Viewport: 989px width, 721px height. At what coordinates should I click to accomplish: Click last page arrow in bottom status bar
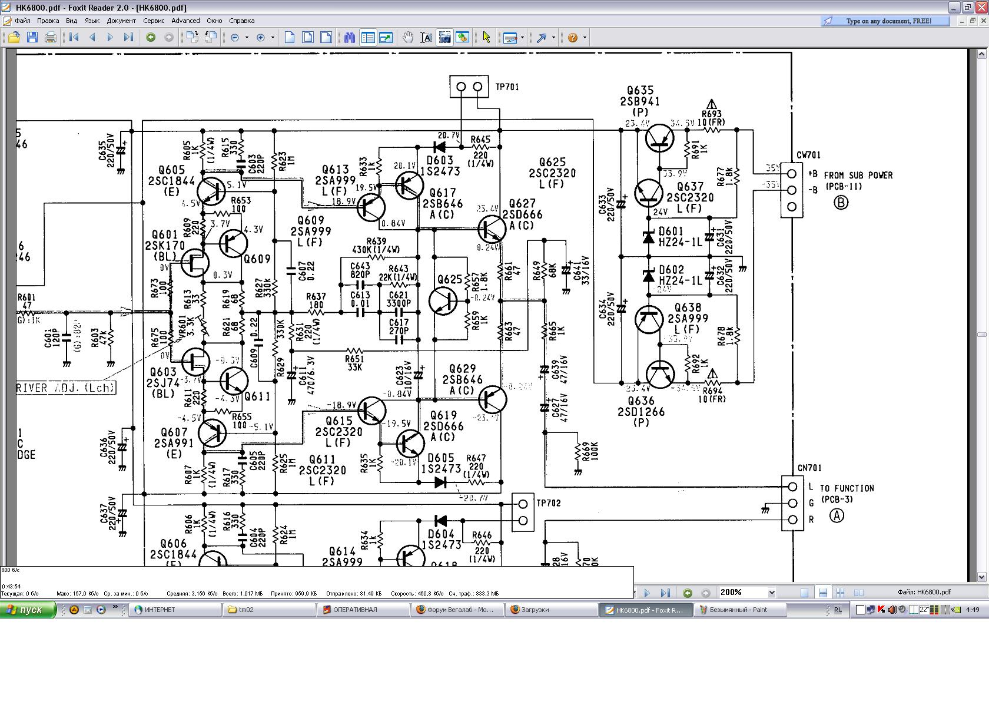point(665,593)
